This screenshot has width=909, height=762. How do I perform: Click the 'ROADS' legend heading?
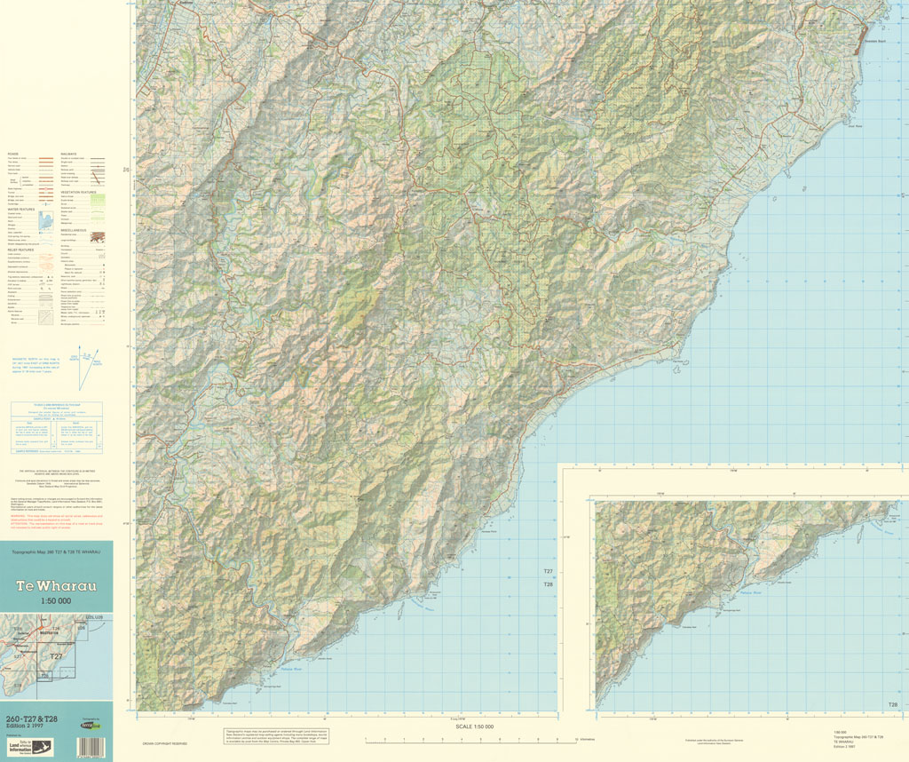coord(12,153)
